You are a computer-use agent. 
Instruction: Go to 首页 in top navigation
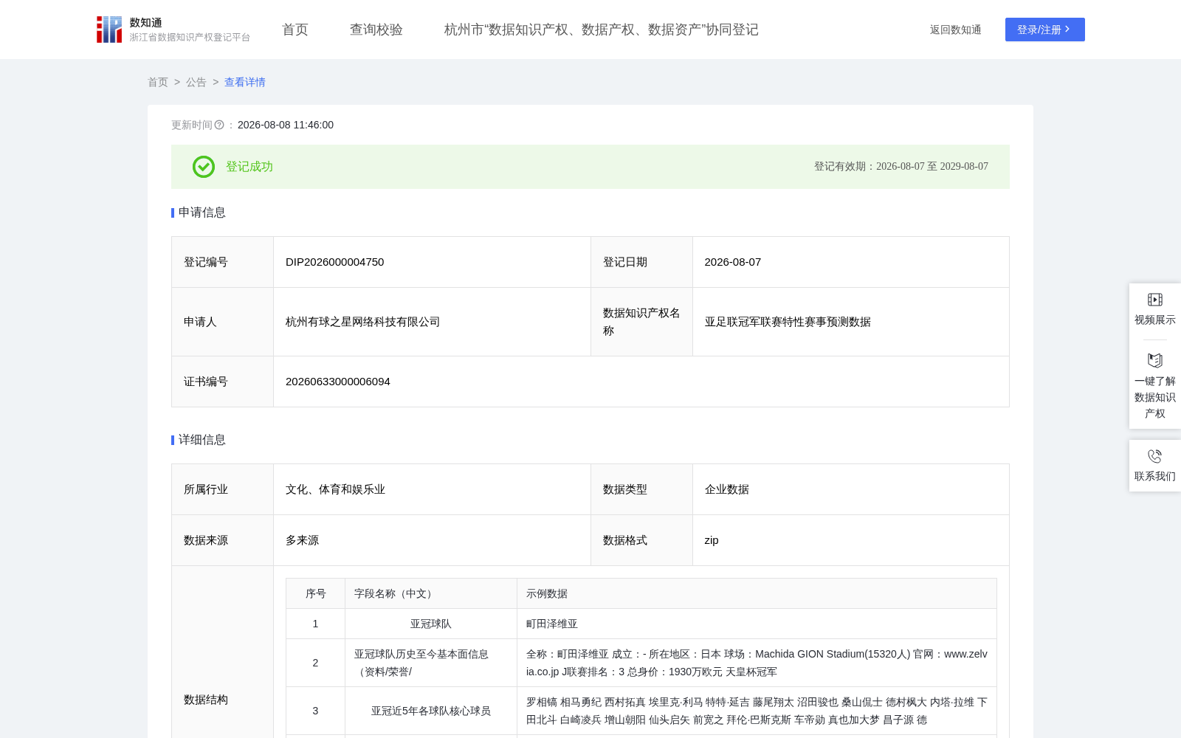[x=295, y=30]
